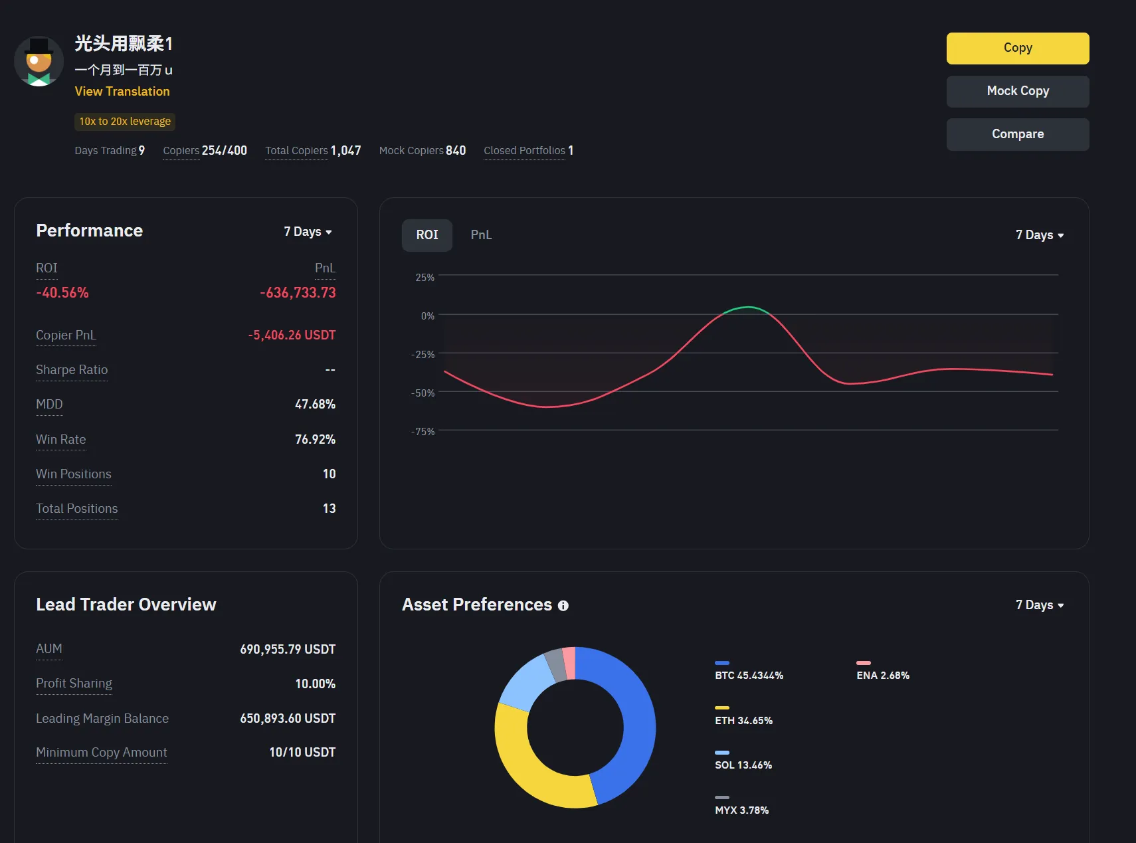Expand the Asset Preferences 7 Days dropdown
The image size is (1136, 843).
pos(1039,605)
